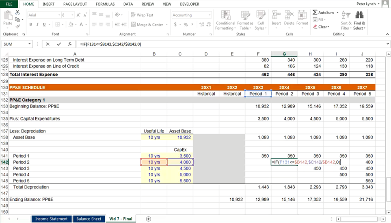The height and width of the screenshot is (223, 391).
Task: Switch to the DATA tab
Action: coord(128,4)
